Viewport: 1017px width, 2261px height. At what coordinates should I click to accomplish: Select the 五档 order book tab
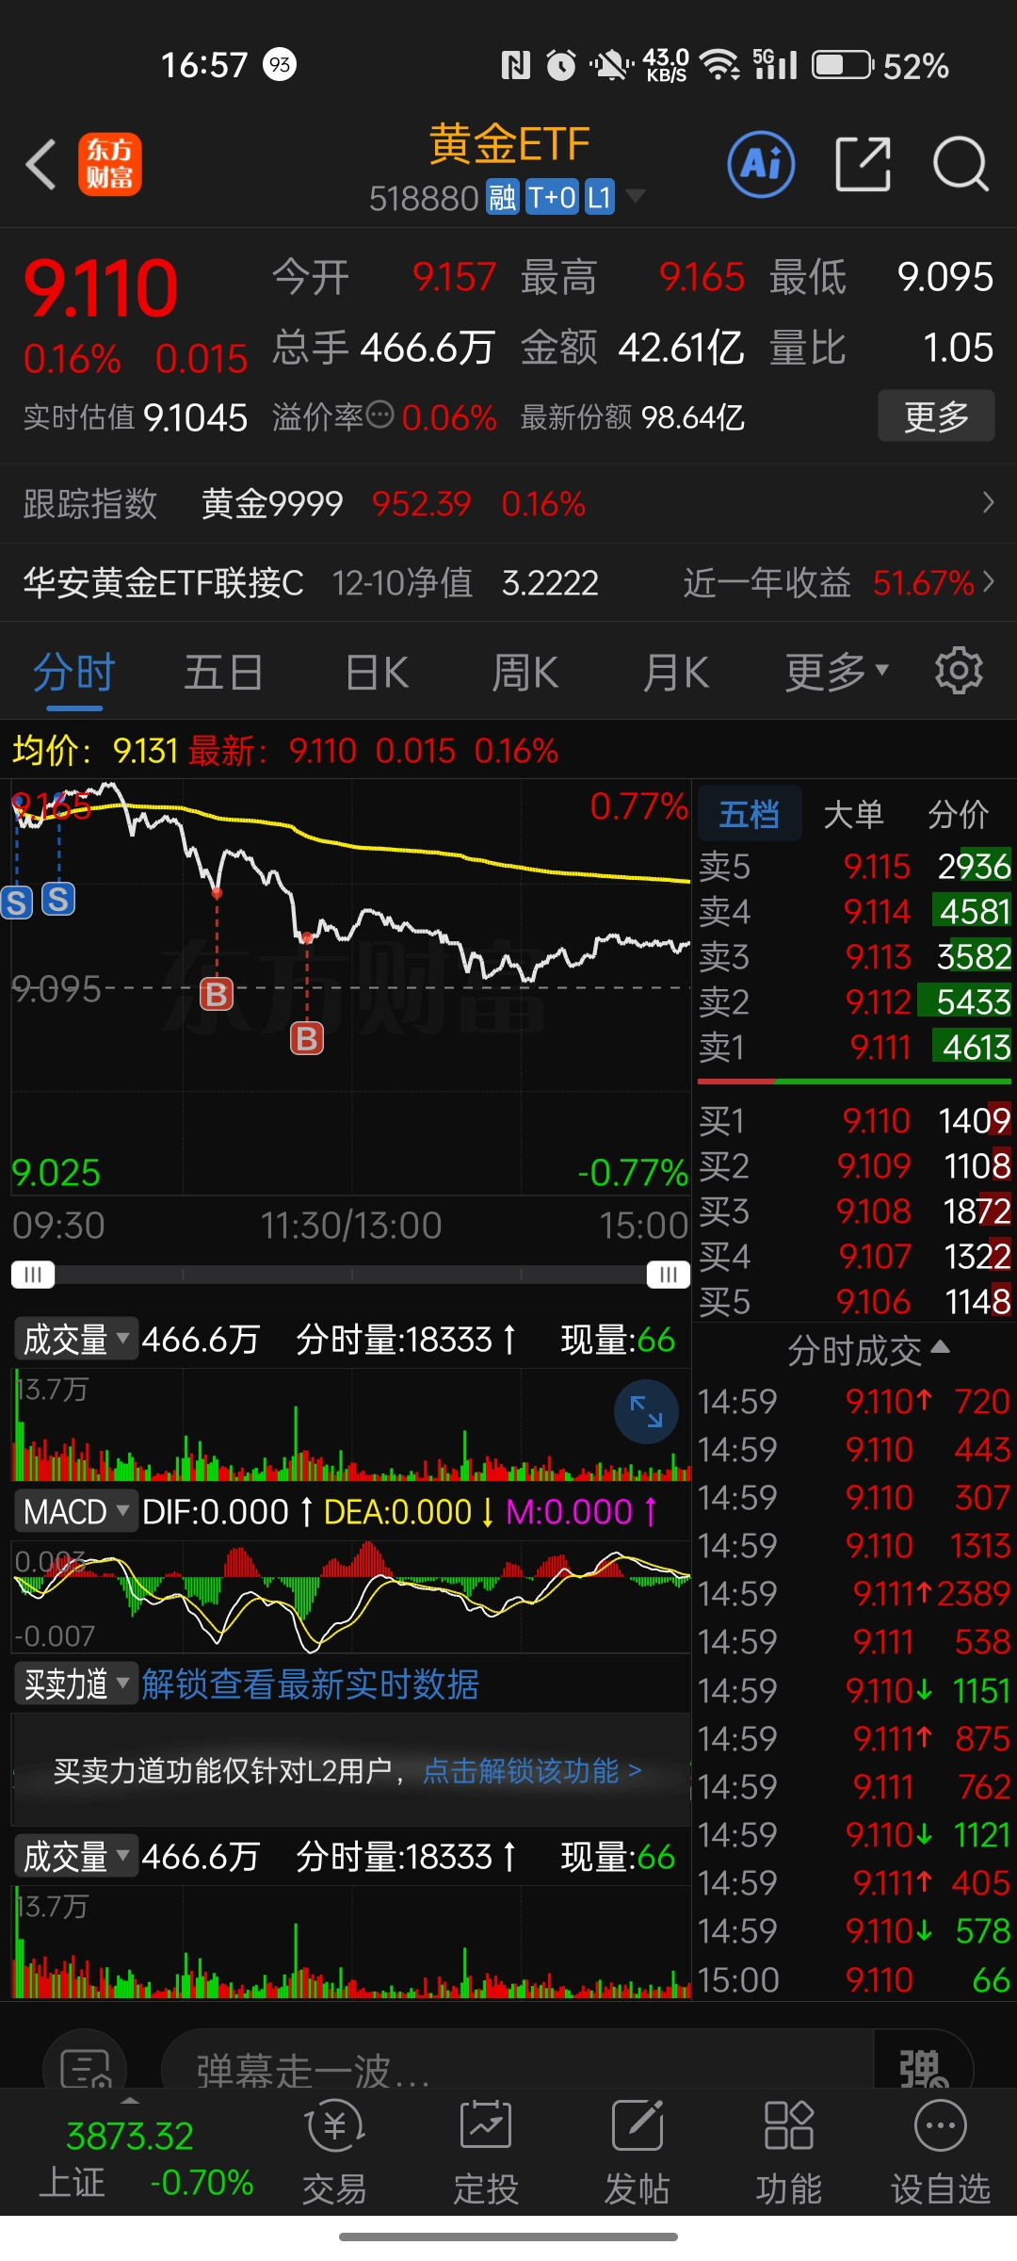750,813
